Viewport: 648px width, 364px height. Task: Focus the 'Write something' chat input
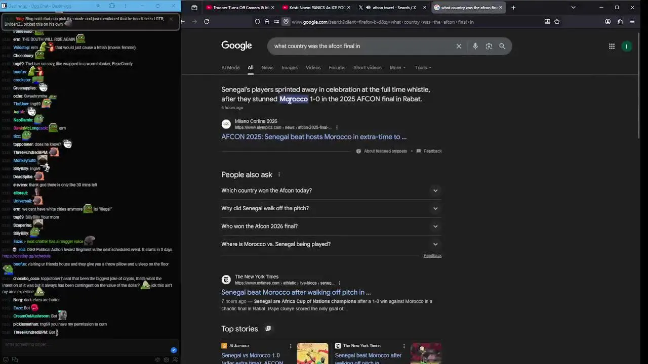tap(86, 345)
